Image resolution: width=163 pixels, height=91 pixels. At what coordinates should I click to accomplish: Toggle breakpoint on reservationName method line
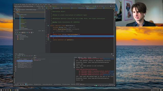(48, 34)
